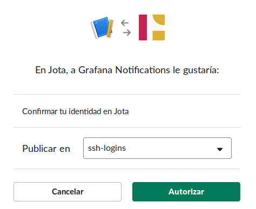This screenshot has height=209, width=256.
Task: Open the Publicar en channel dropdown
Action: (157, 148)
